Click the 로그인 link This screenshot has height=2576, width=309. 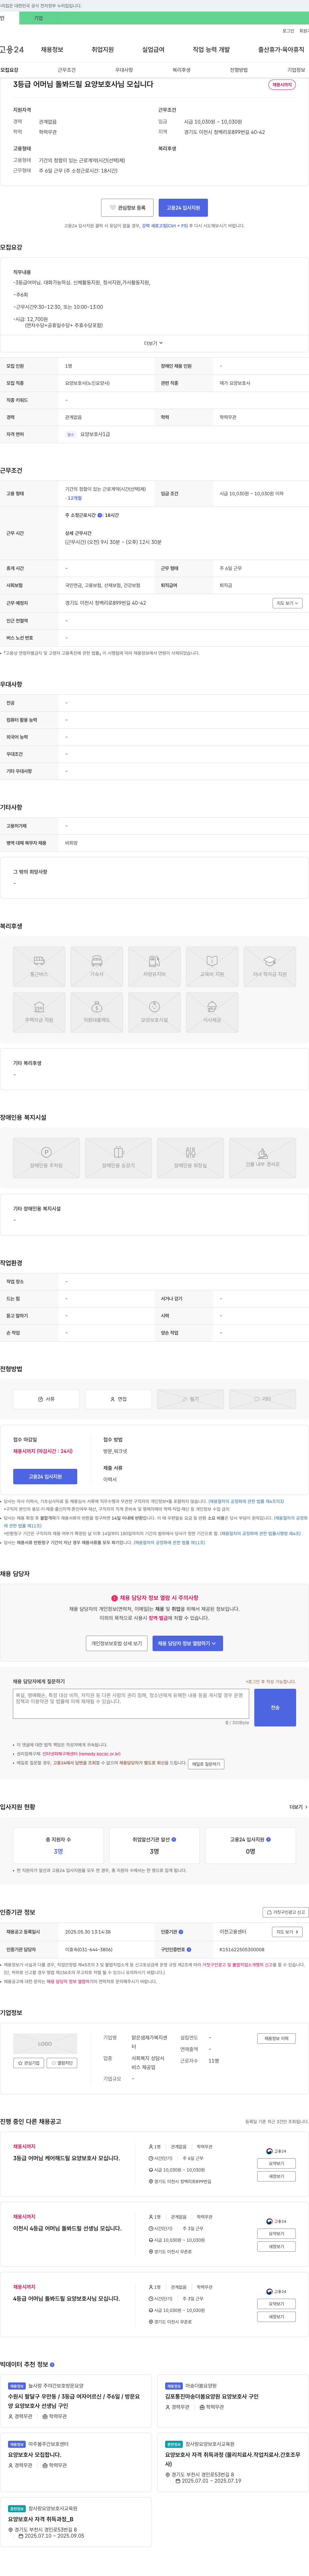(x=288, y=31)
